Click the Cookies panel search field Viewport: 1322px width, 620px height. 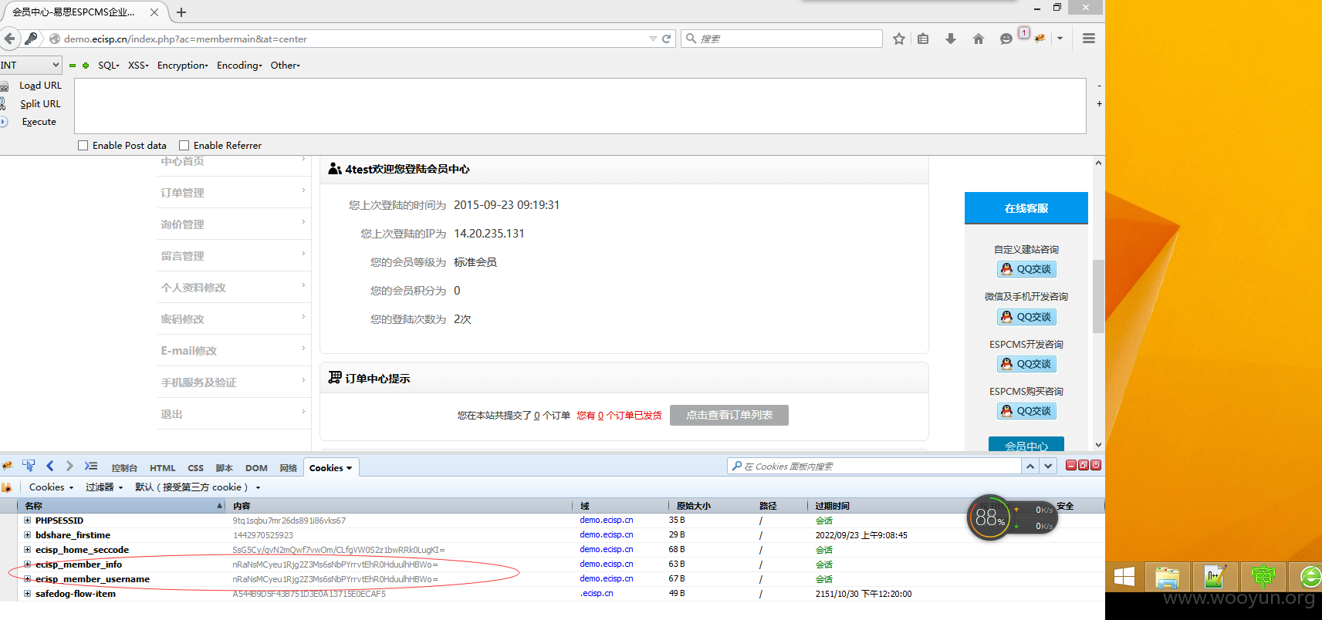pyautogui.click(x=875, y=467)
